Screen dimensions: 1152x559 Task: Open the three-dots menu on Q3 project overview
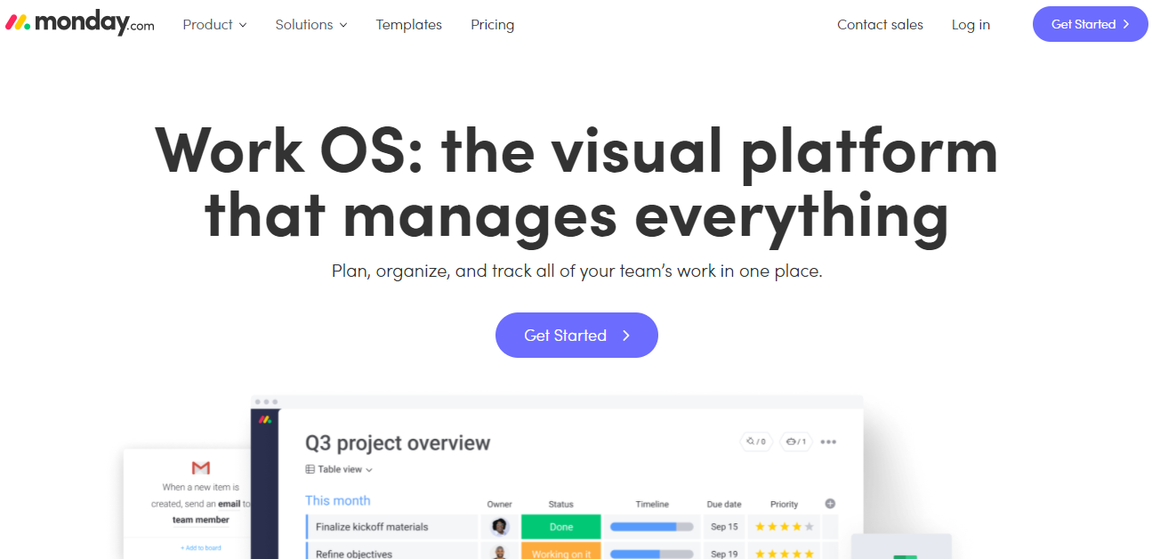point(828,442)
